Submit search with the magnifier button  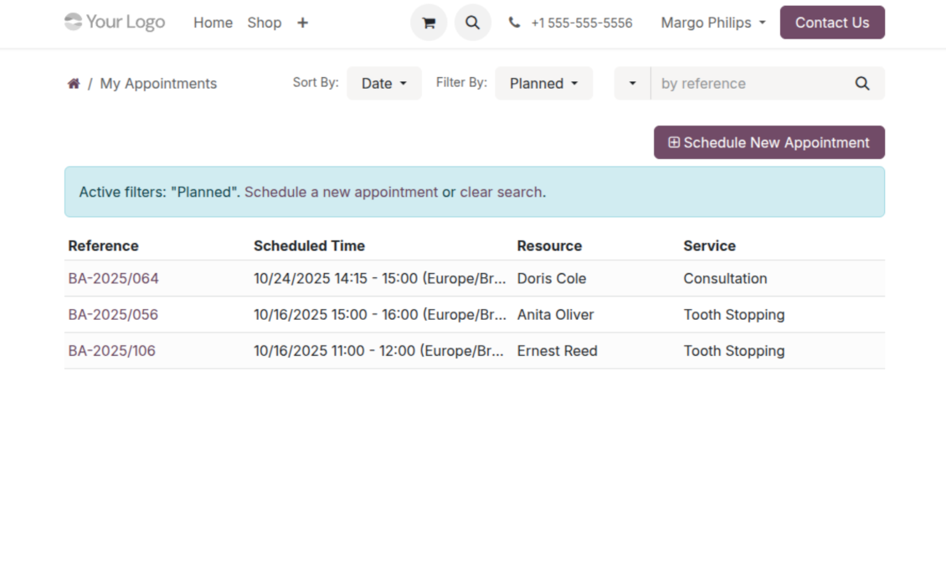coord(861,84)
